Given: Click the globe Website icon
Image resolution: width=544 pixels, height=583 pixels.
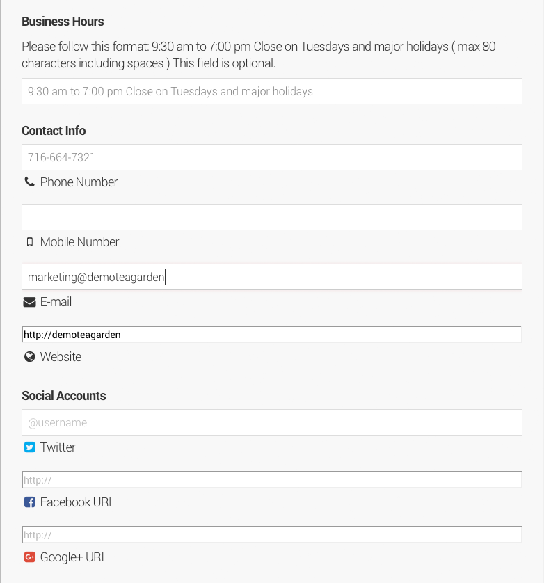Looking at the screenshot, I should pos(29,357).
